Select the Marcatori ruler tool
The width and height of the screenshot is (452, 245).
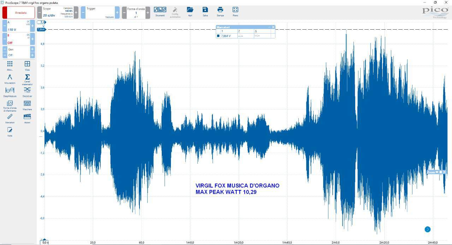pos(10,118)
